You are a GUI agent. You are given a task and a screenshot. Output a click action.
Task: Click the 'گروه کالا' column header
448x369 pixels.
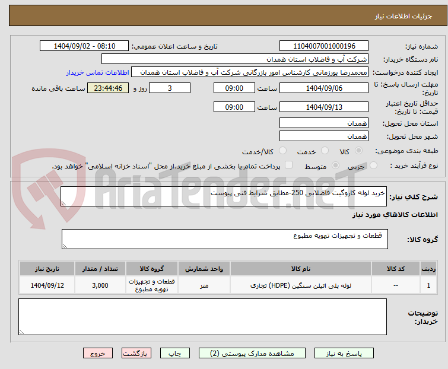click(152, 269)
